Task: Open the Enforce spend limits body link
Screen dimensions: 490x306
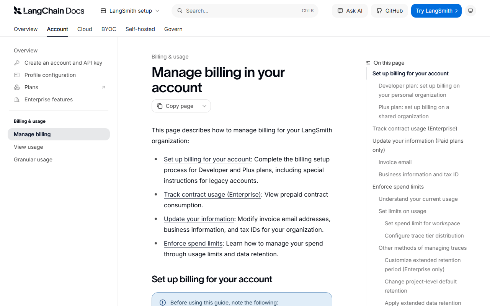Action: [193, 243]
